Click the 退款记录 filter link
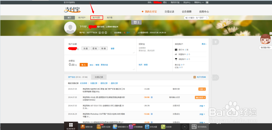272x130 pixels. (x=114, y=83)
